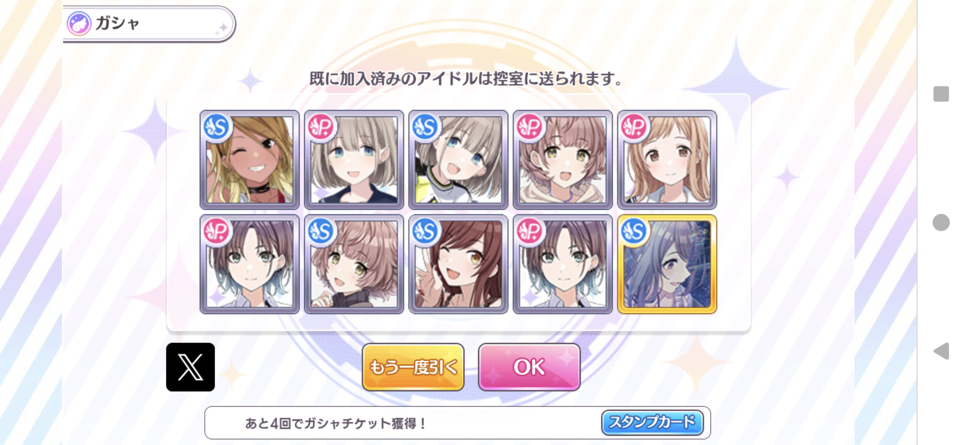This screenshot has width=966, height=445.
Task: Tap Android home circle button
Action: click(x=941, y=222)
